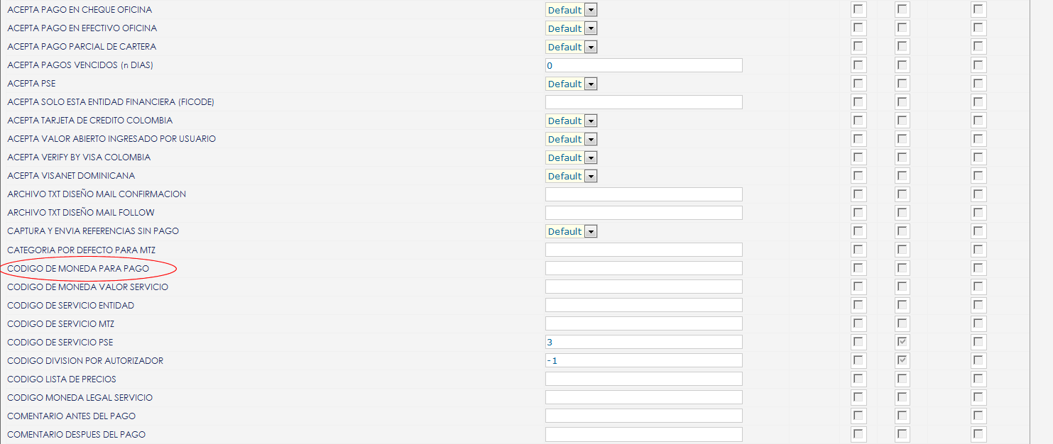Open ACEPTA TARJETA DE CREDITO COLOMBIA dropdown
Image resolution: width=1053 pixels, height=444 pixels.
click(572, 121)
